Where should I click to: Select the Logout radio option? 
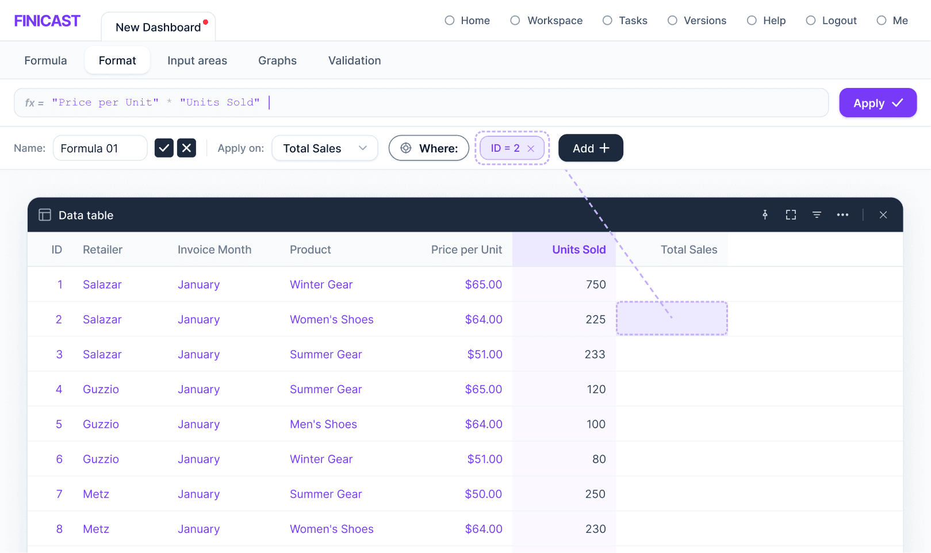pyautogui.click(x=811, y=21)
